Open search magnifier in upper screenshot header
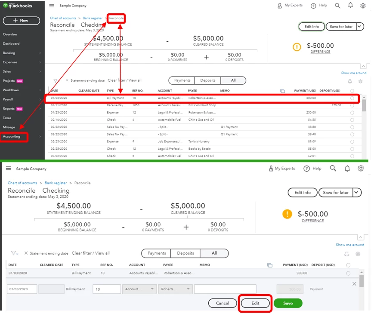 coord(337,6)
